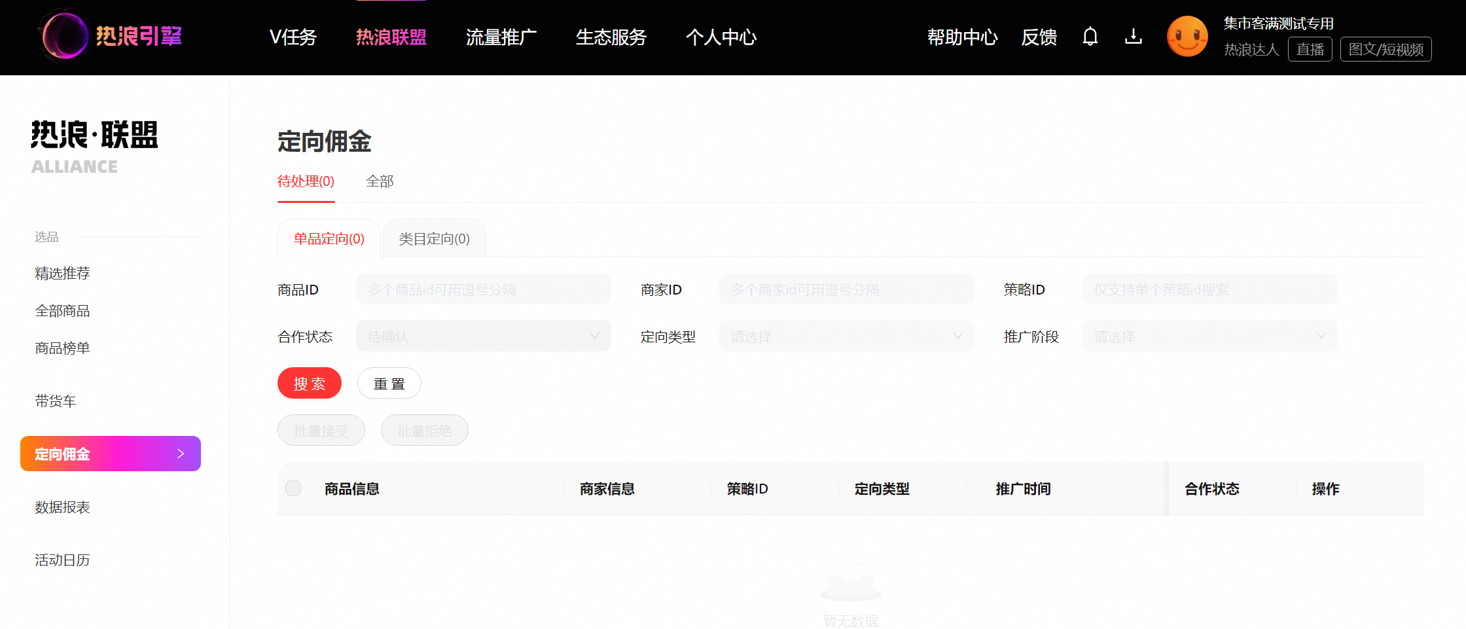The height and width of the screenshot is (629, 1466).
Task: Open the V任务 top menu
Action: (x=293, y=37)
